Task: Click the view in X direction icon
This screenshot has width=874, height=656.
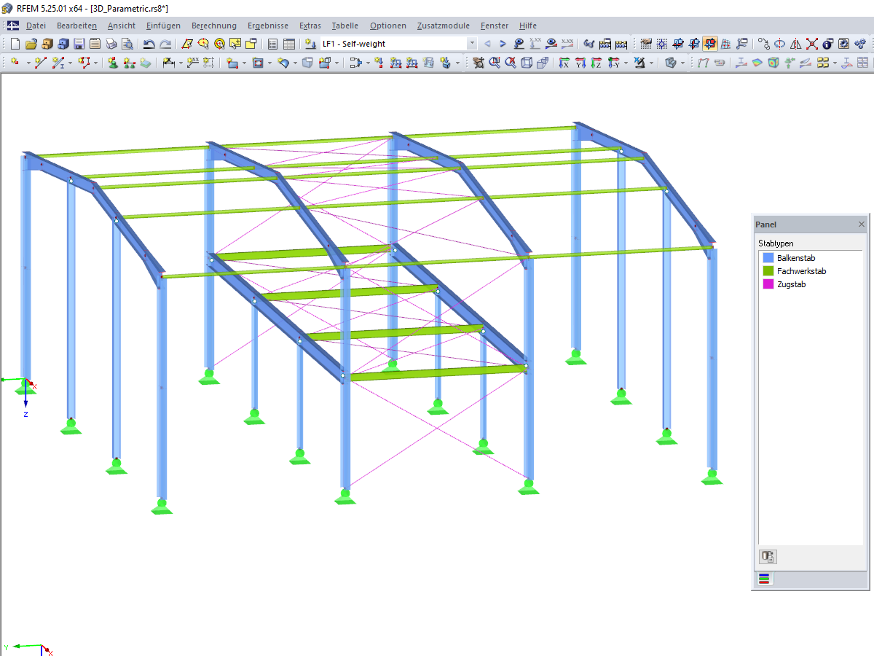Action: point(564,63)
